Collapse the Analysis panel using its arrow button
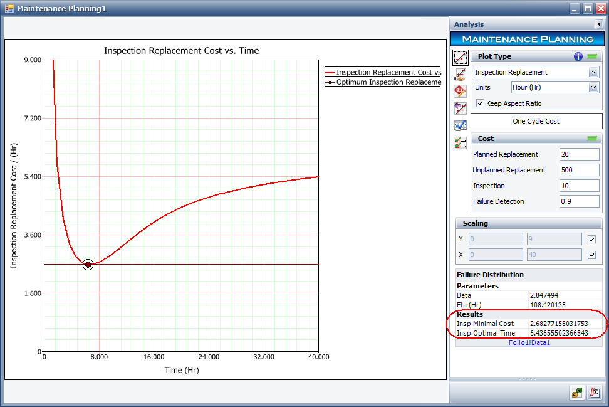Screen dimensions: 609x407 tap(598, 24)
